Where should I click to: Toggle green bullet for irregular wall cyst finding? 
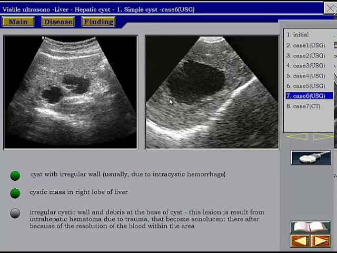pyautogui.click(x=15, y=176)
